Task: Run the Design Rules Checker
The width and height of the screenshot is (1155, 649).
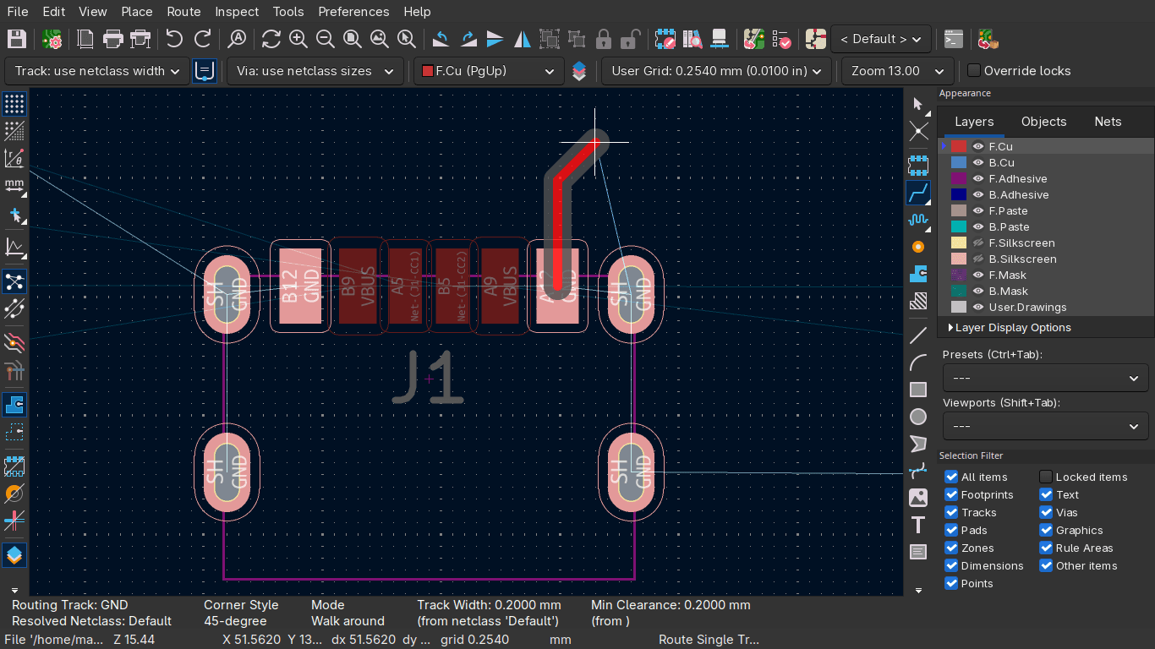Action: point(781,39)
